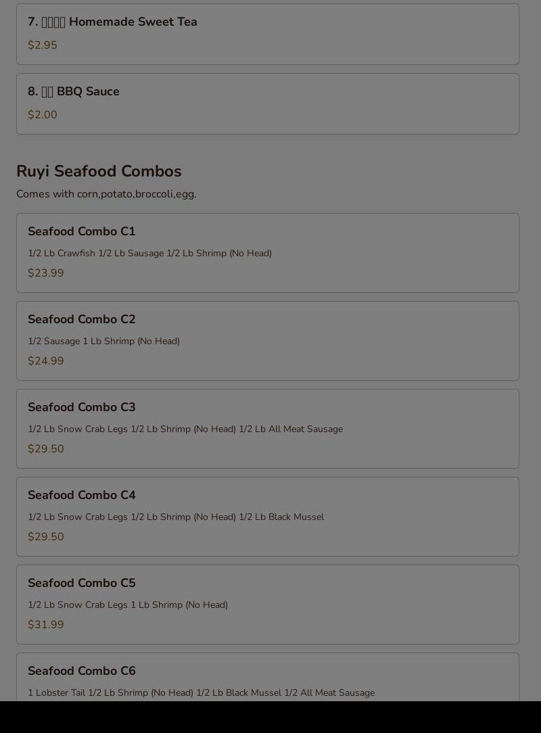Viewport: 541px width, 733px height.
Task: Choose Seafood Combo C1 card
Action: (x=268, y=253)
